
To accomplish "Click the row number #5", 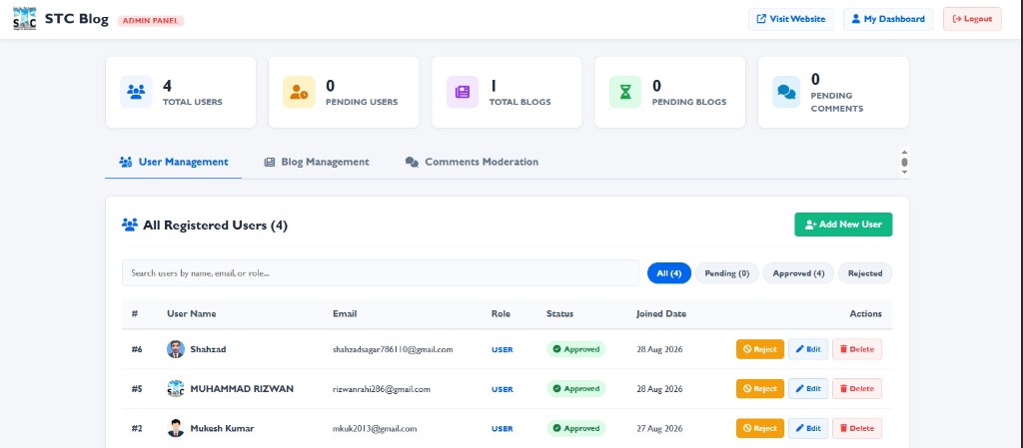I will [x=137, y=389].
